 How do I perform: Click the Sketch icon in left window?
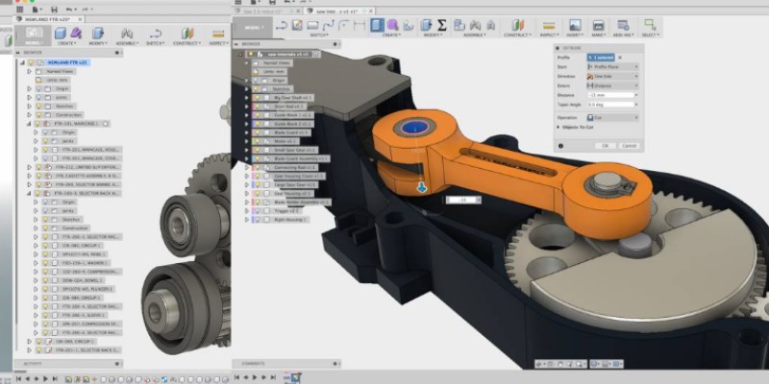(x=156, y=33)
